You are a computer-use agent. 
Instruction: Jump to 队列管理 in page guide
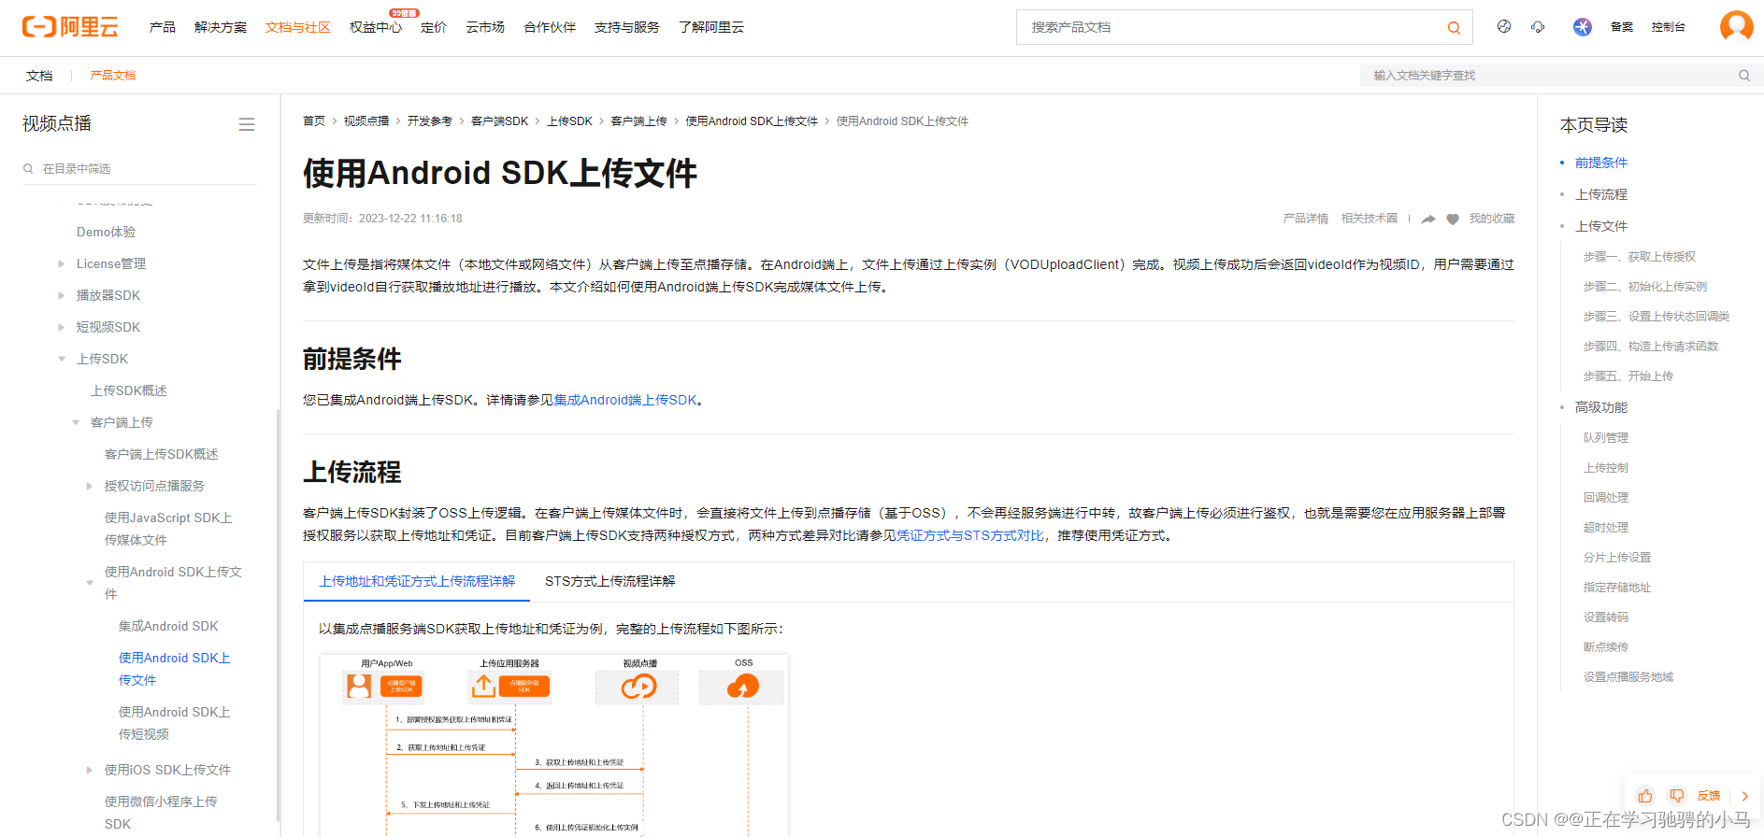[x=1606, y=438]
